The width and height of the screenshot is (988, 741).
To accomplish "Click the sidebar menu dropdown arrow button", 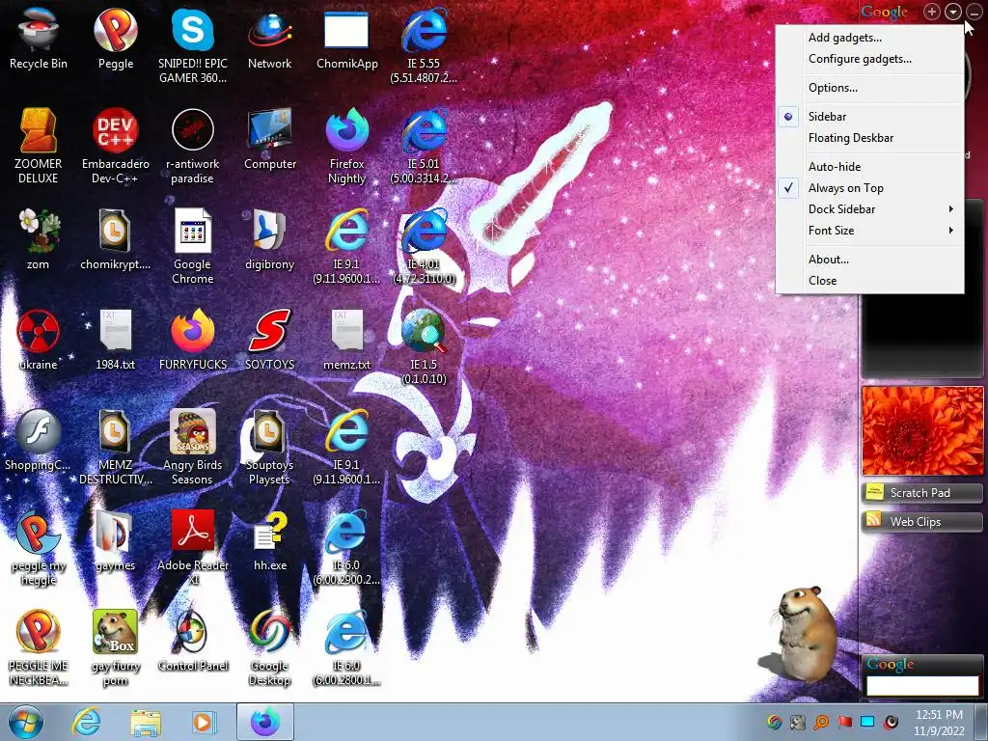I will point(952,12).
